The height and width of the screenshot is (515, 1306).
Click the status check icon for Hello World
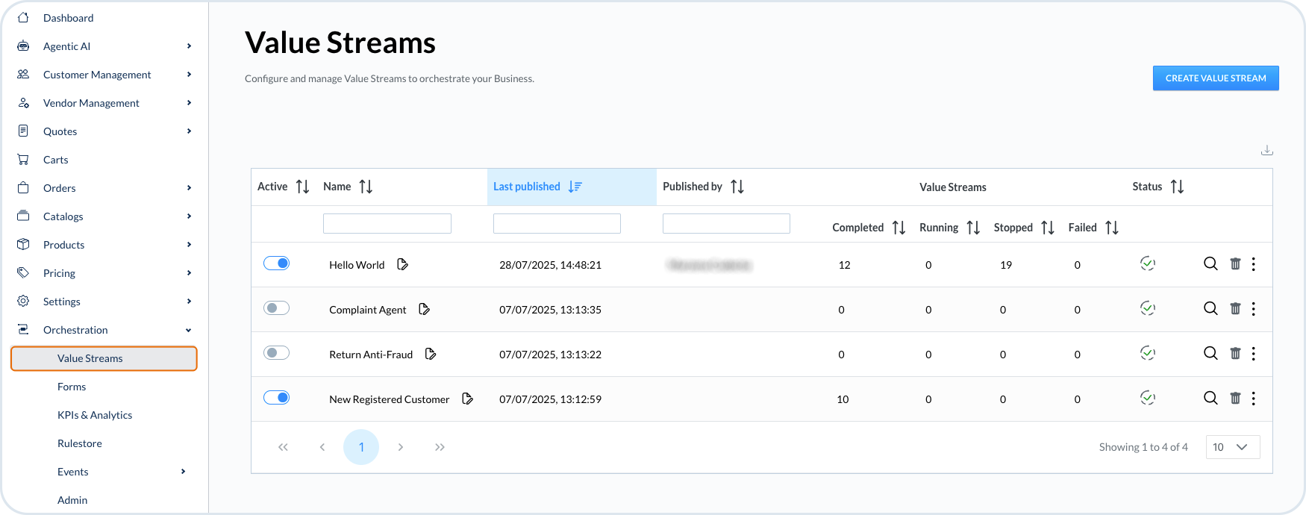pyautogui.click(x=1148, y=263)
